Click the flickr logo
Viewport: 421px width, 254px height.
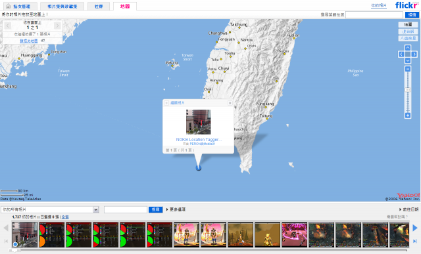[x=407, y=5]
